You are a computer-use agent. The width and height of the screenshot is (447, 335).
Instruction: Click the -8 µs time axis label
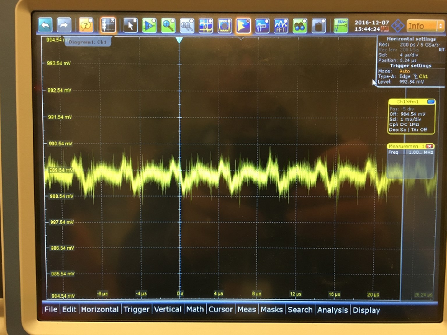102,293
